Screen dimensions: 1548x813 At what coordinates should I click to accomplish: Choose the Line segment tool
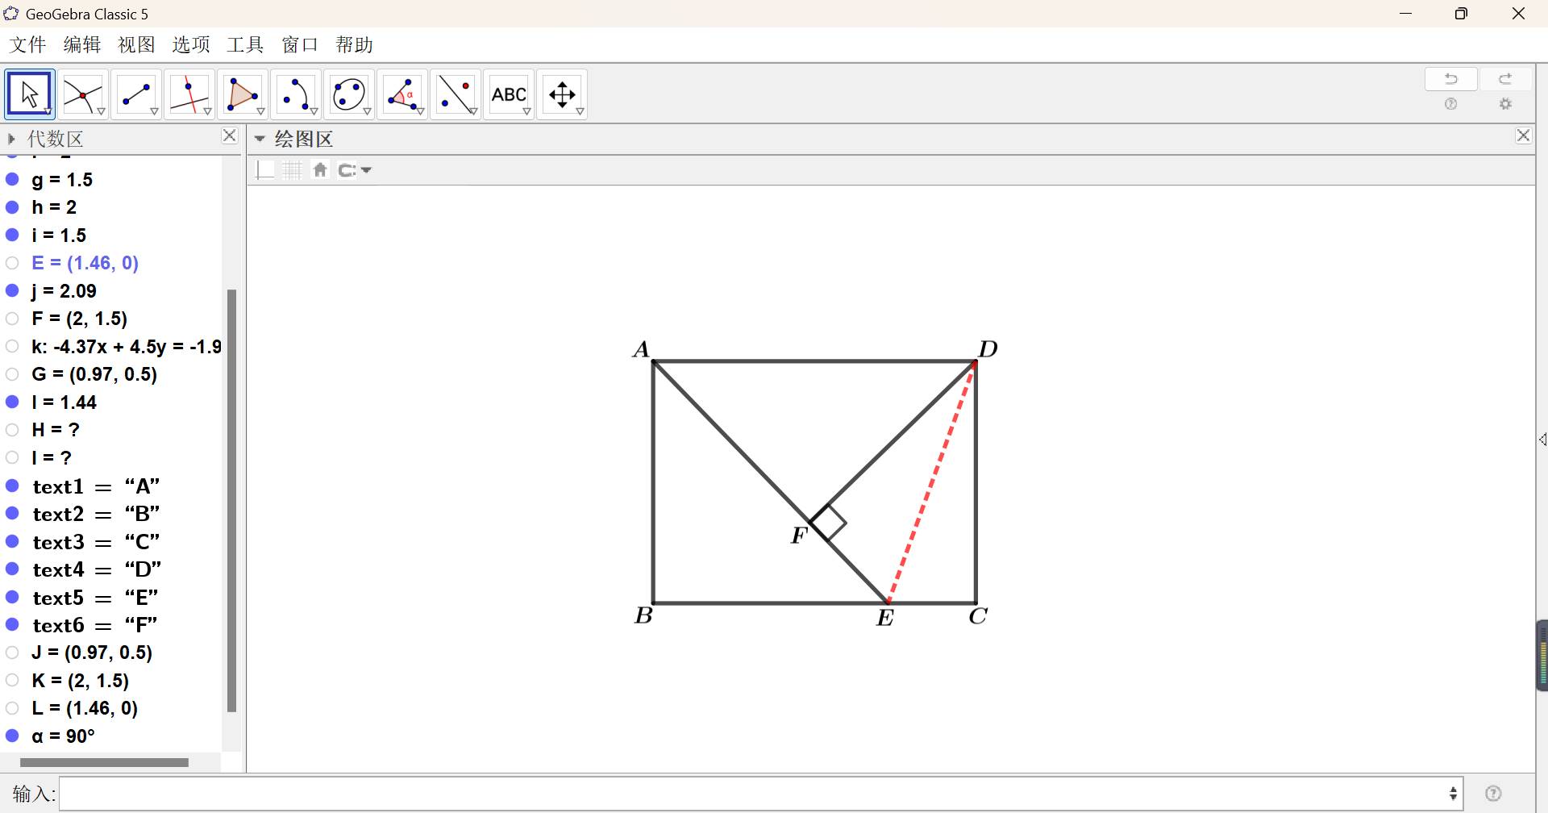(135, 95)
